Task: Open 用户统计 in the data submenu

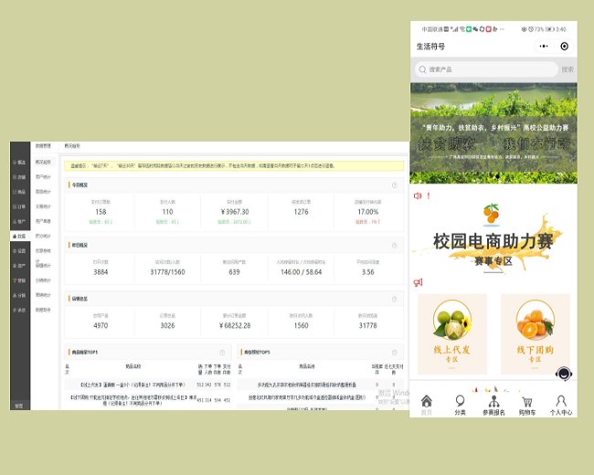Action: (44, 177)
